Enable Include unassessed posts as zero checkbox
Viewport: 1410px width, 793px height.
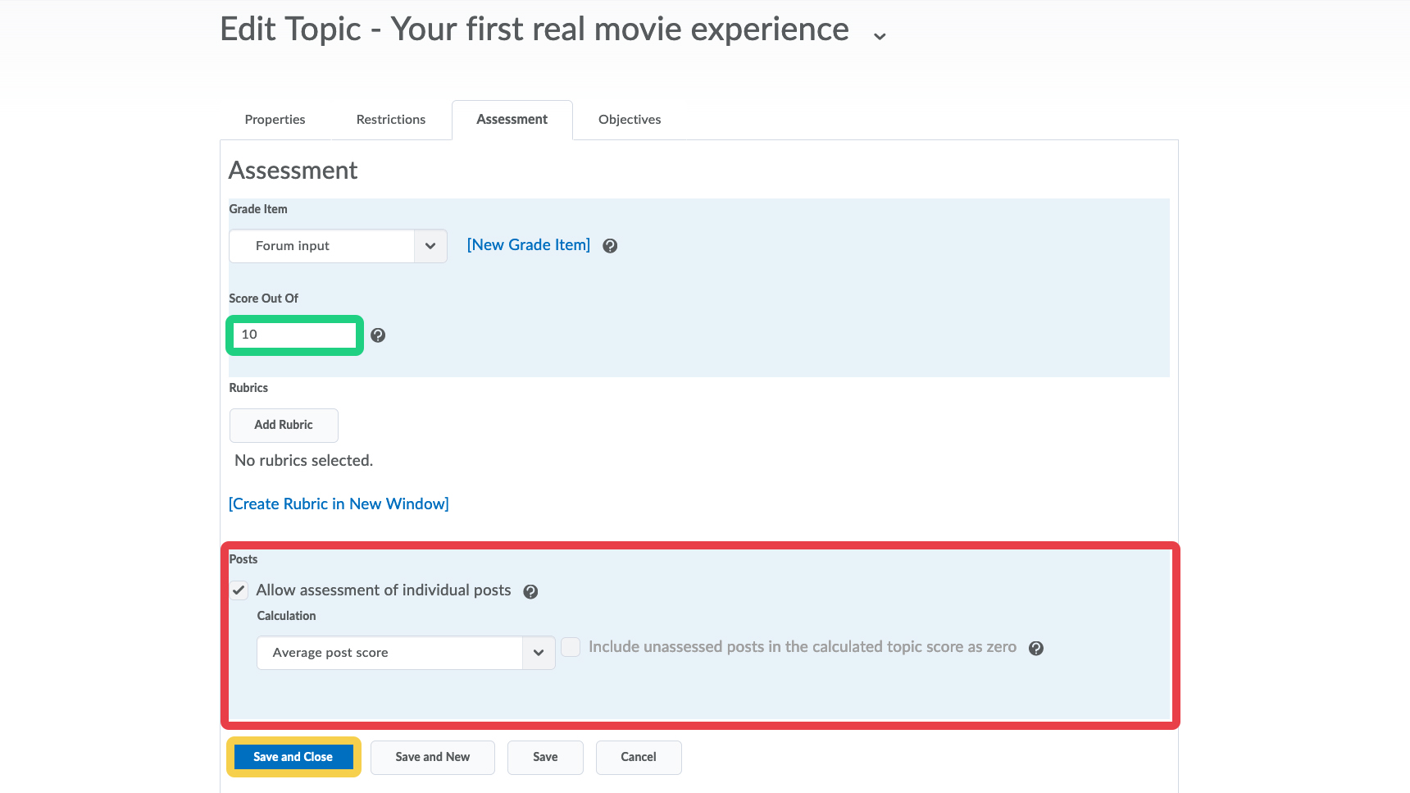(571, 647)
